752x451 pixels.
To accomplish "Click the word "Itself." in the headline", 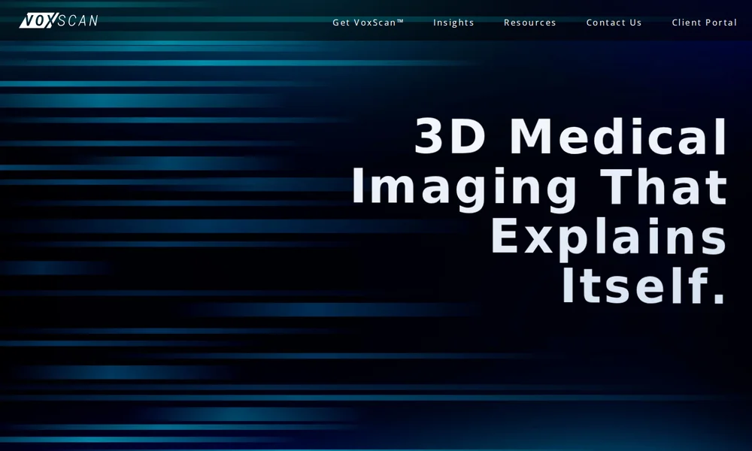I will [x=643, y=286].
